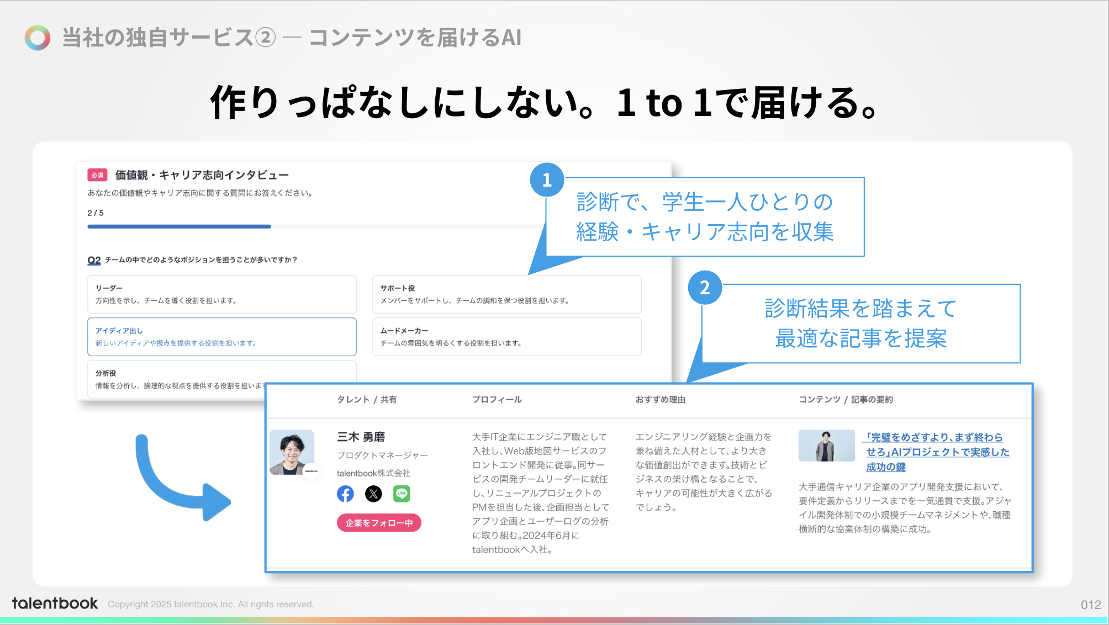Click the numbered circle badge 2
1109x625 pixels.
point(705,288)
